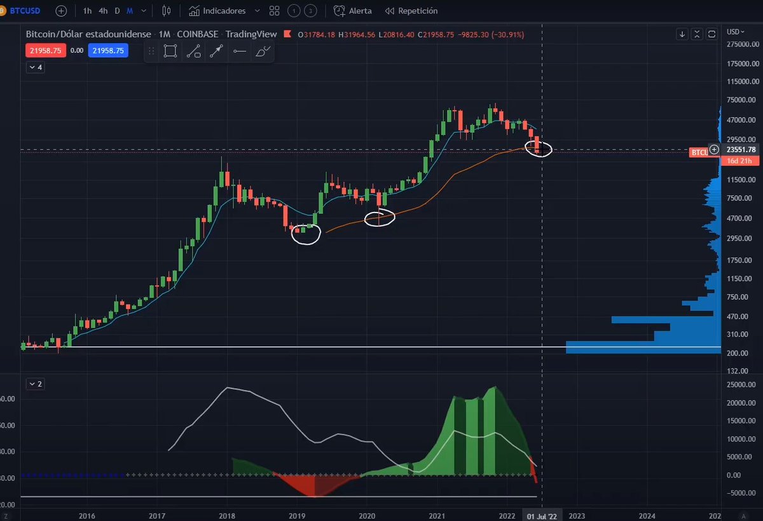Select the horizontal line tool

click(240, 52)
